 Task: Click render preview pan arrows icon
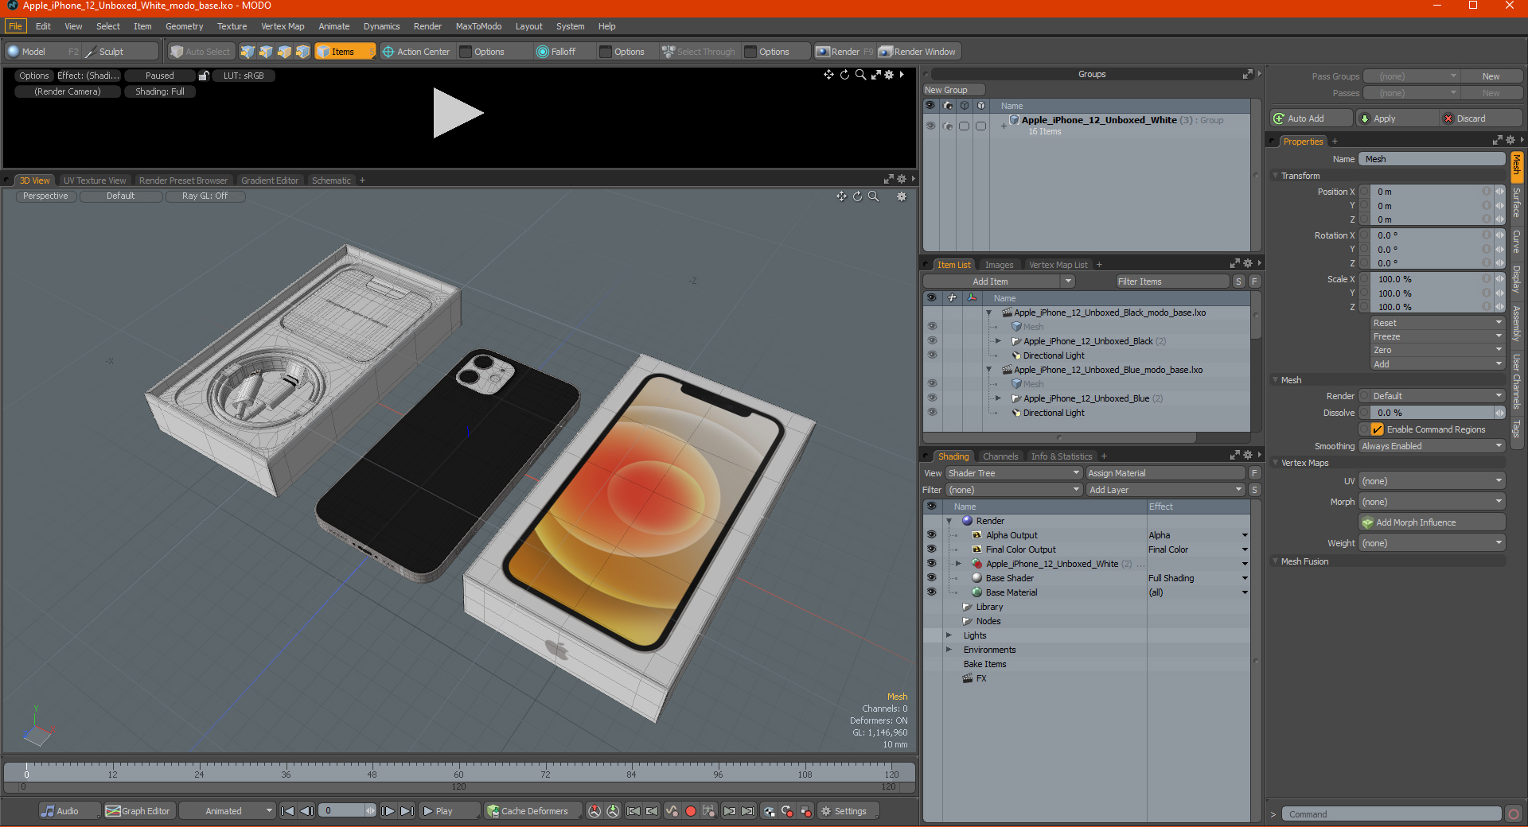click(828, 75)
